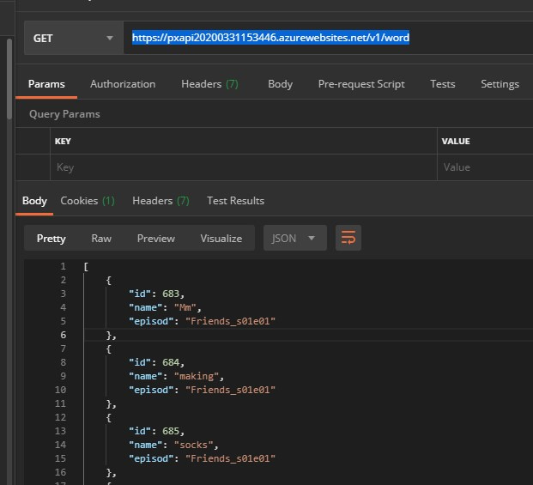Click the "name": "socks" line
Image resolution: width=533 pixels, height=485 pixels.
click(173, 445)
